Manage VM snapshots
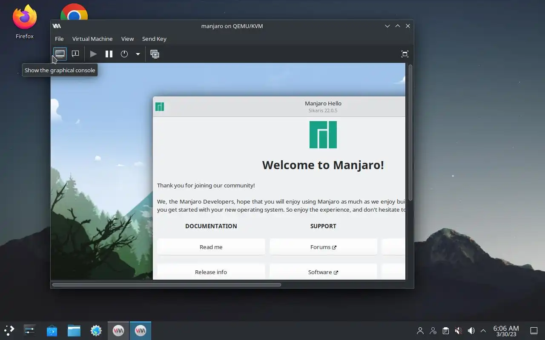Screen dimensions: 545x340 (x=155, y=54)
